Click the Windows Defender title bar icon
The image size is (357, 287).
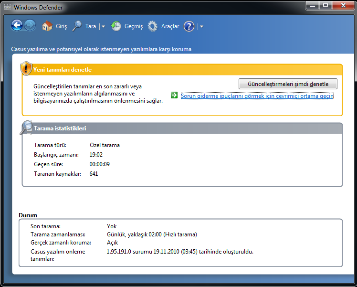(7, 7)
